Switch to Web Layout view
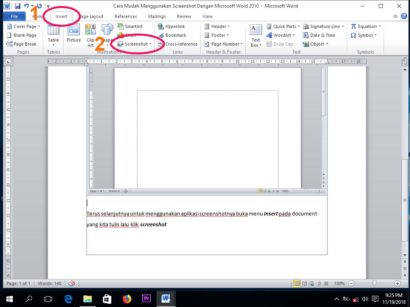The image size is (410, 307). 312,283
